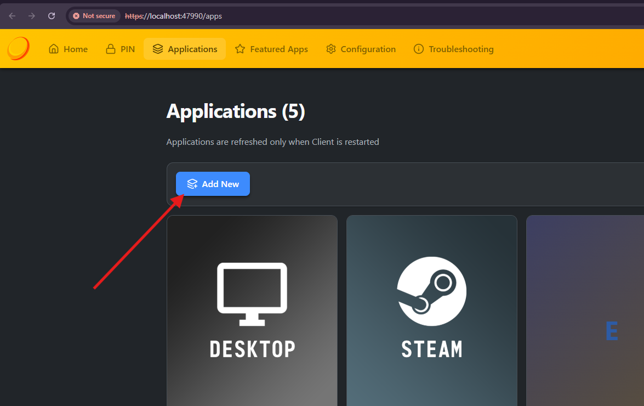
Task: Open Featured Apps in the navbar
Action: (271, 49)
